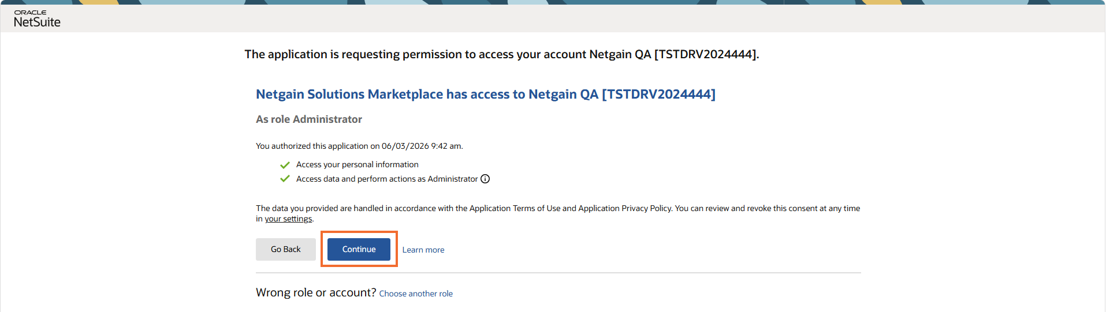Click the authorization date line text
This screenshot has height=312, width=1106.
pos(359,146)
